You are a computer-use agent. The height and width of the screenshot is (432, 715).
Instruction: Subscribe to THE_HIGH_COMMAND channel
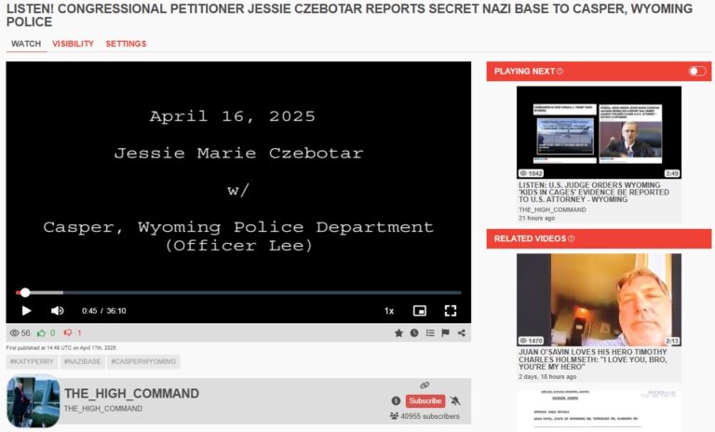(425, 400)
